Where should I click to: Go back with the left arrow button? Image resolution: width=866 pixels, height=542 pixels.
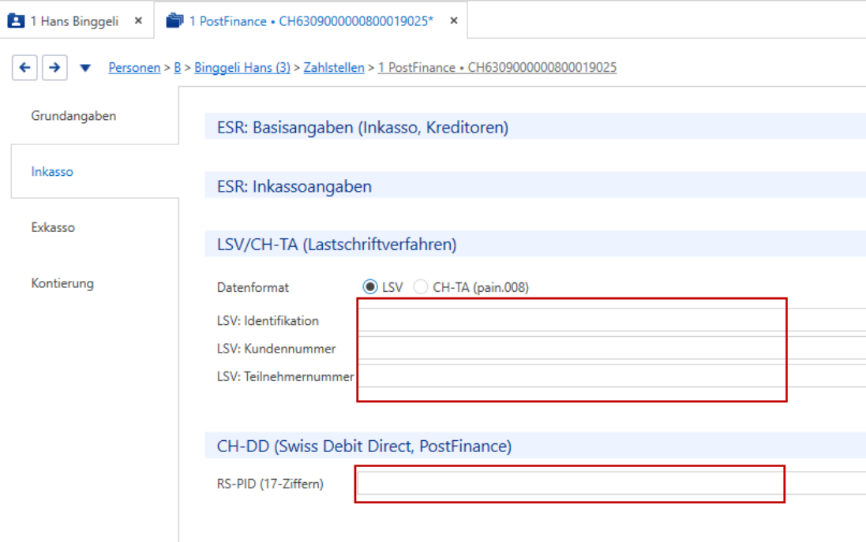click(x=24, y=68)
